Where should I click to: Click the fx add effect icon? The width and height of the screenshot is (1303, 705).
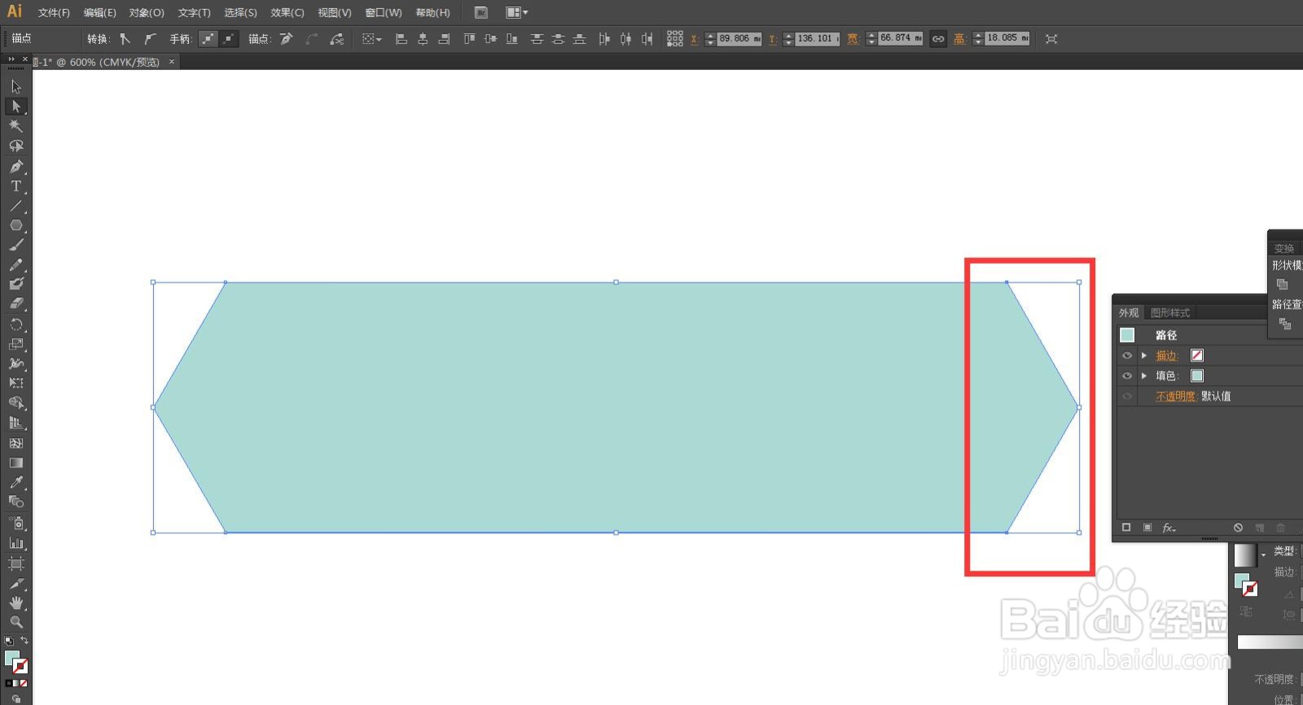coord(1169,528)
